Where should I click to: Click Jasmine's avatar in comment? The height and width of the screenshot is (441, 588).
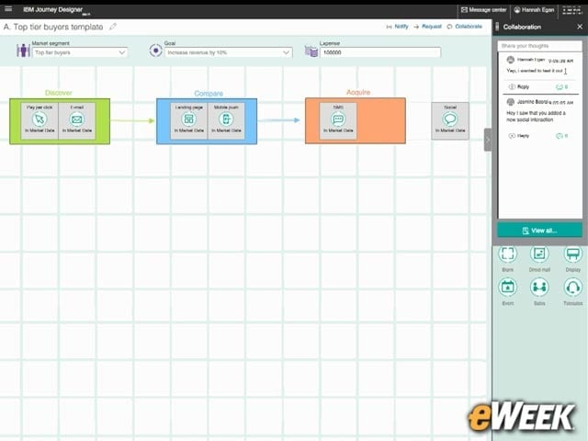pos(511,102)
